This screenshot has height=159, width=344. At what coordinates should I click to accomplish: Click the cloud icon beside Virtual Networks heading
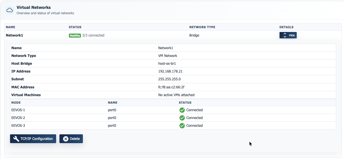click(10, 10)
